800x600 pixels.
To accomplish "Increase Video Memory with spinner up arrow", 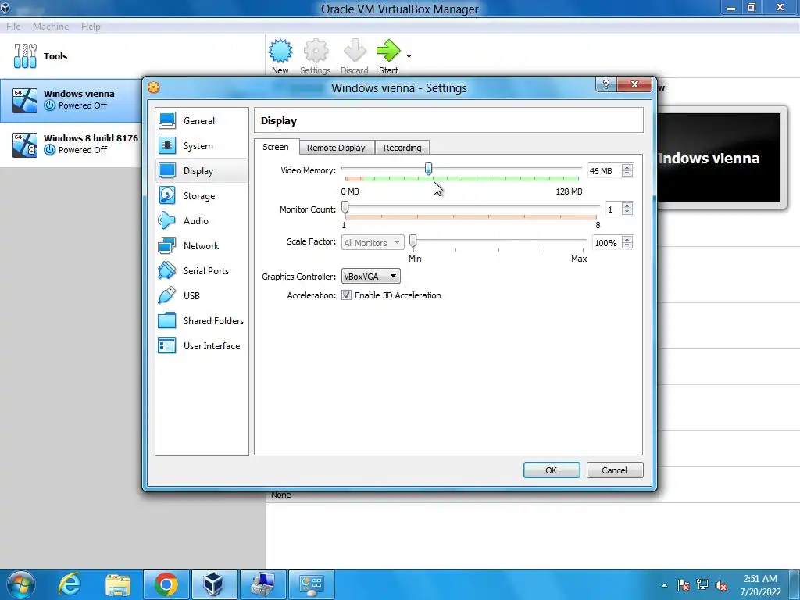I will (627, 167).
